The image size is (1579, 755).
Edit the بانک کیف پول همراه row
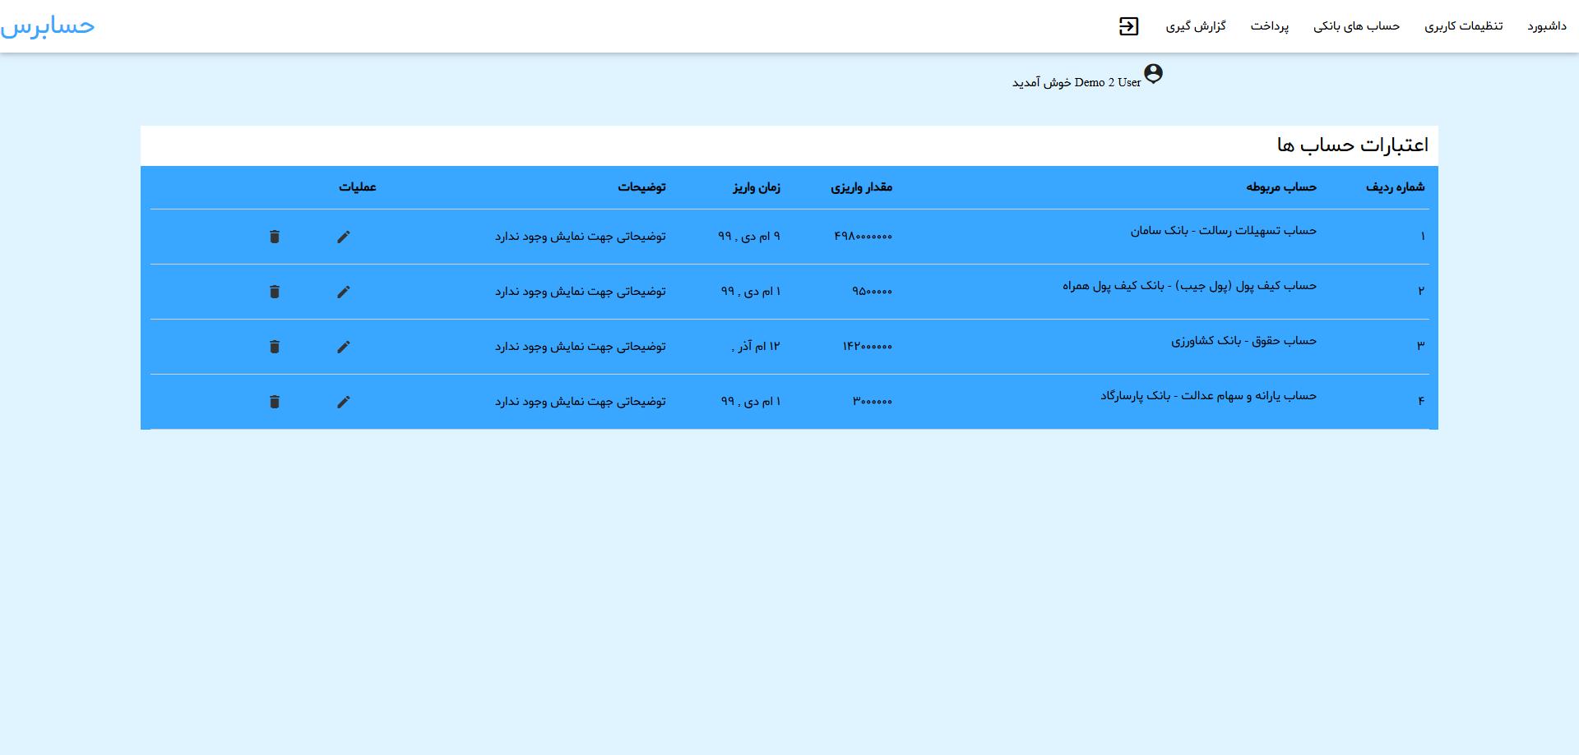coord(344,292)
